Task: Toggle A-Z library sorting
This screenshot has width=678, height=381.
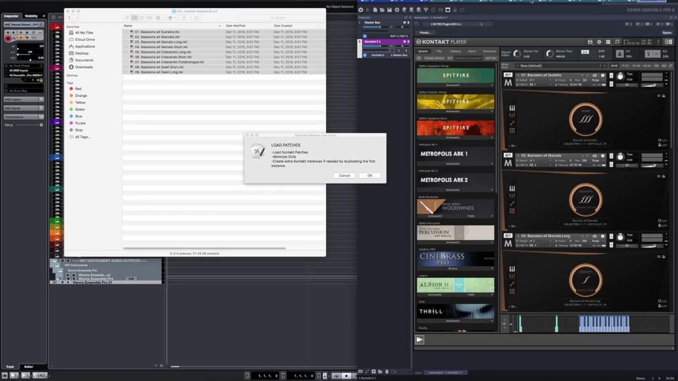Action: [x=450, y=58]
